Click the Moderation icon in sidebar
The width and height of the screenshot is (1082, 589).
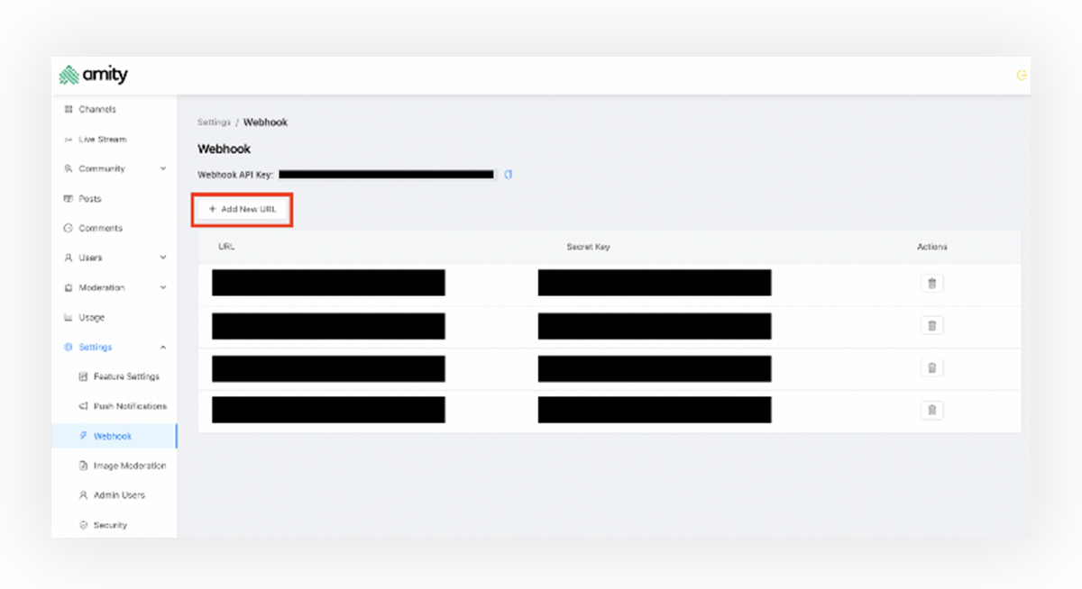pos(69,288)
